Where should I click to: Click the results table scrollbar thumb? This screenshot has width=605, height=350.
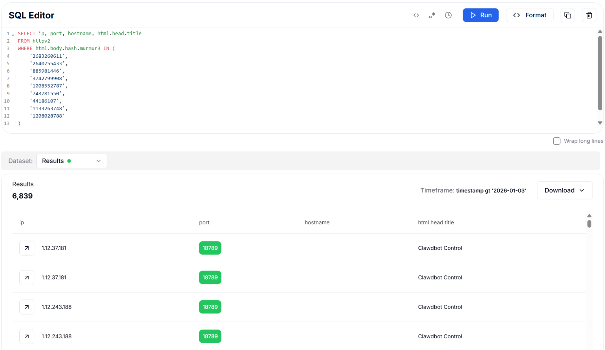(589, 224)
